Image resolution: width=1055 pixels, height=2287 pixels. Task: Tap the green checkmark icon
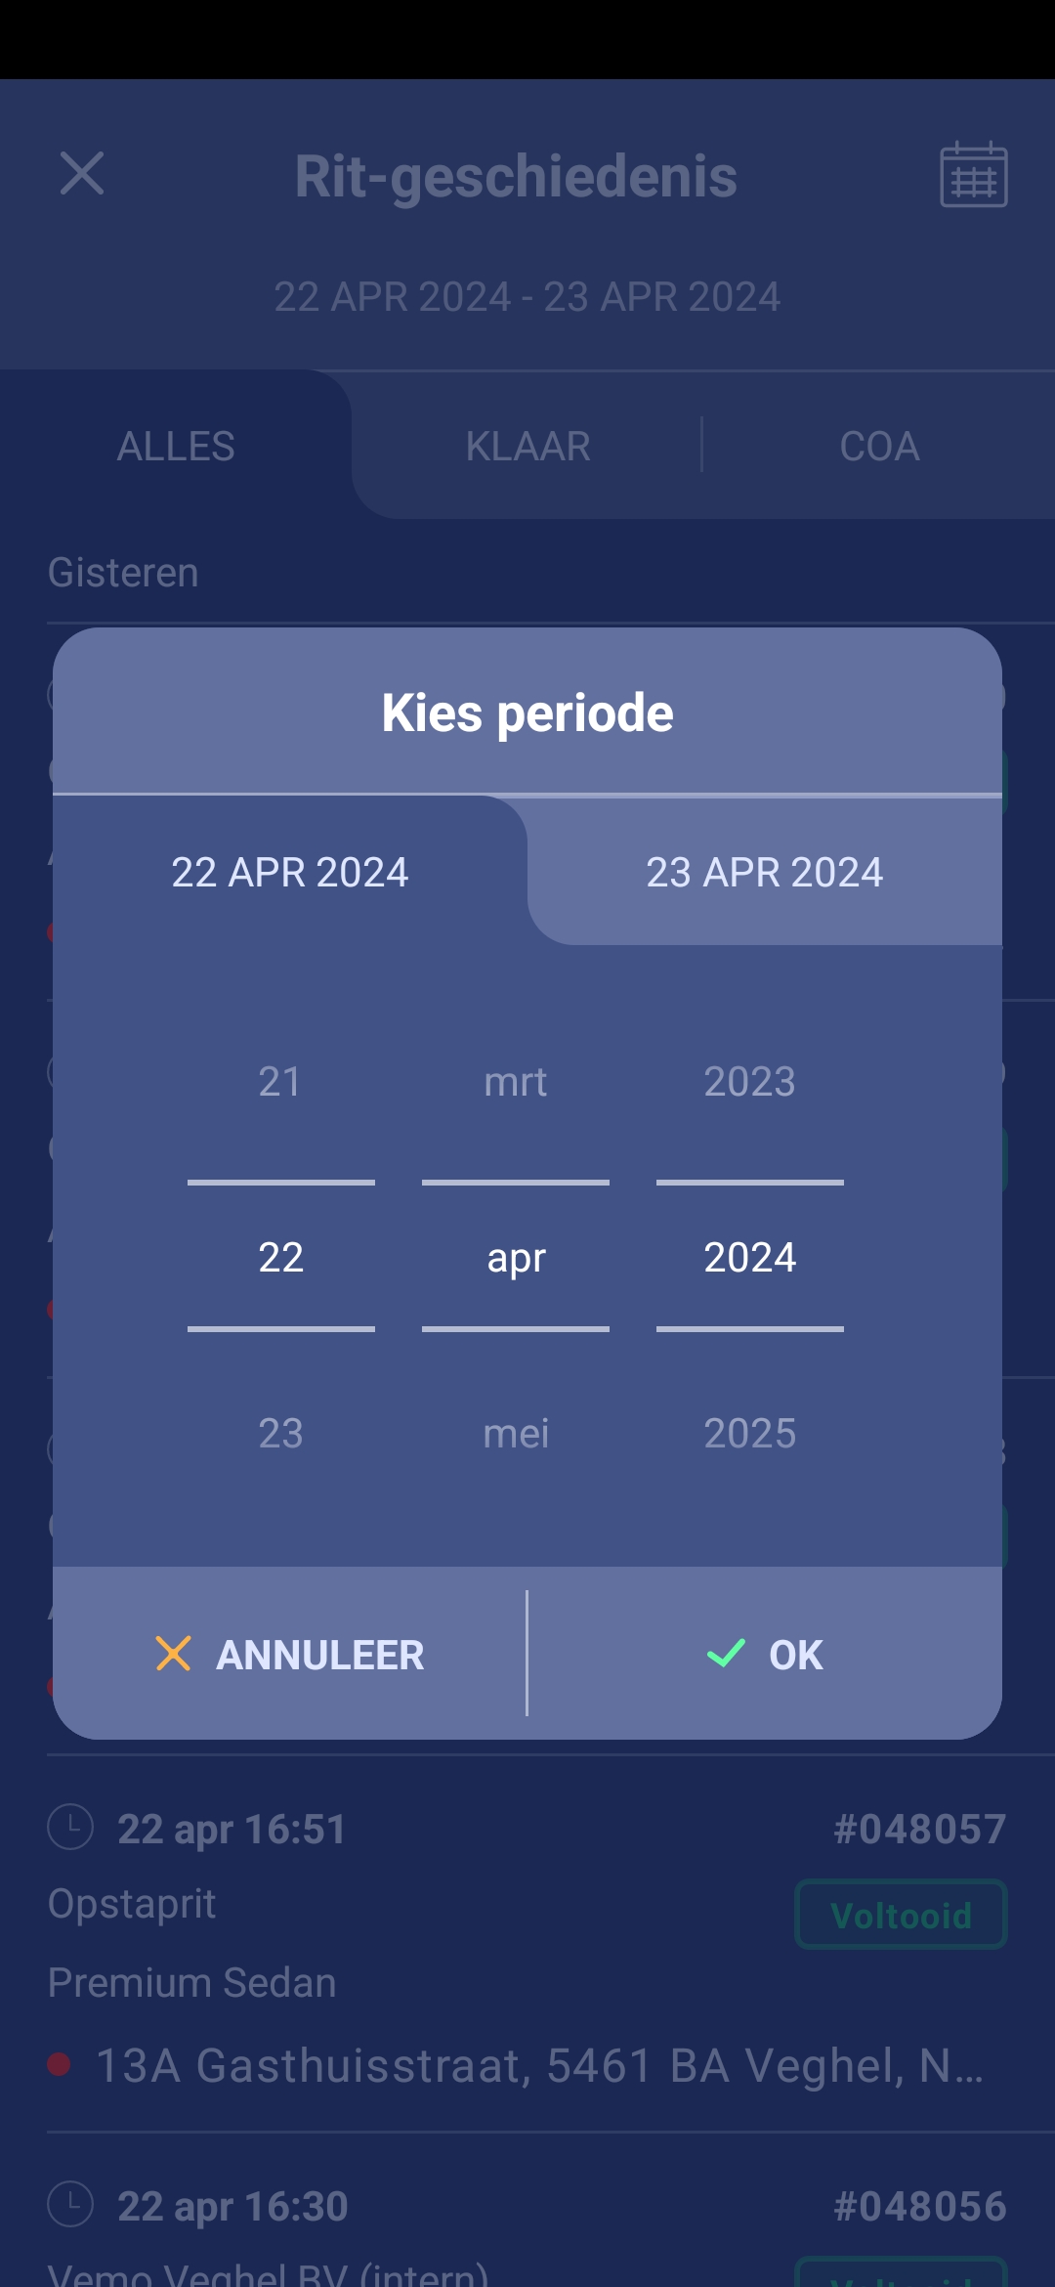tap(726, 1654)
